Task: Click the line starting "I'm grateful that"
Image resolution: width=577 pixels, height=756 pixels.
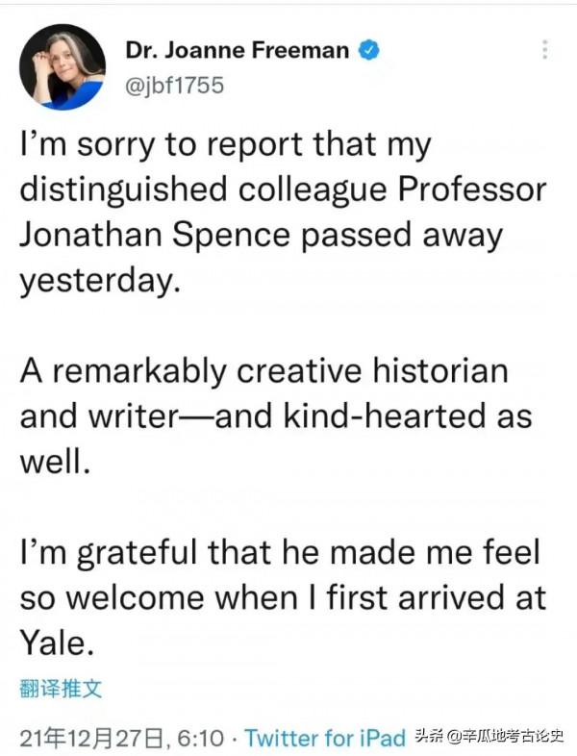Action: pos(279,552)
